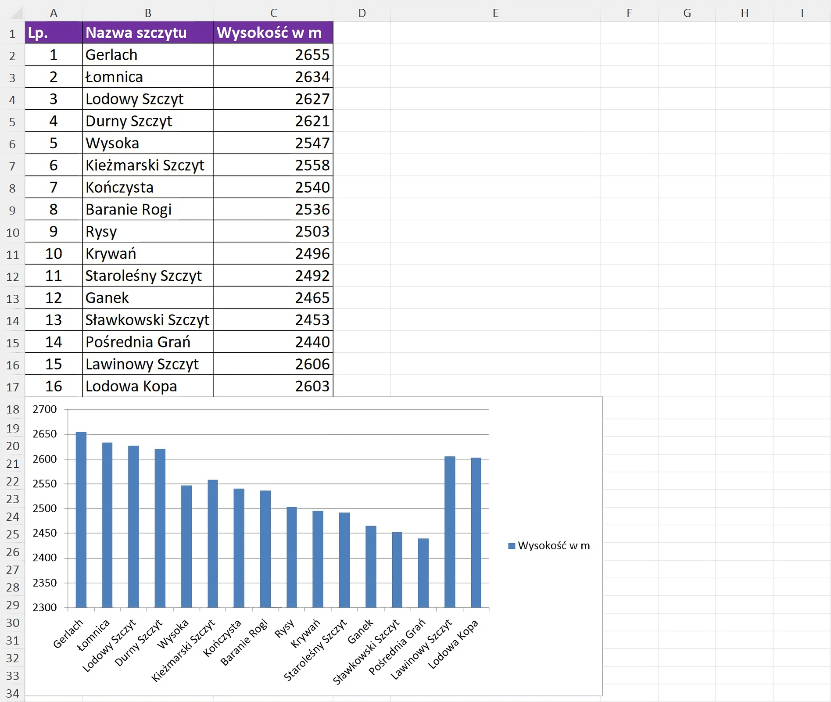Select row 34 header

click(13, 694)
